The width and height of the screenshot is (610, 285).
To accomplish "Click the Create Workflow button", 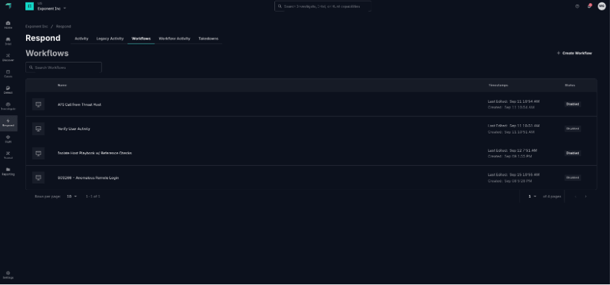I will tap(574, 53).
